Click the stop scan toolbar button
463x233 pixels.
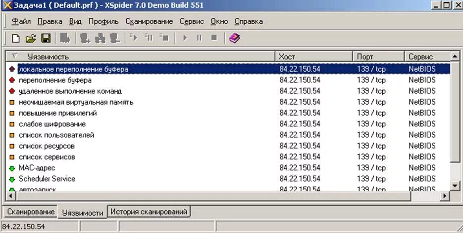point(214,38)
